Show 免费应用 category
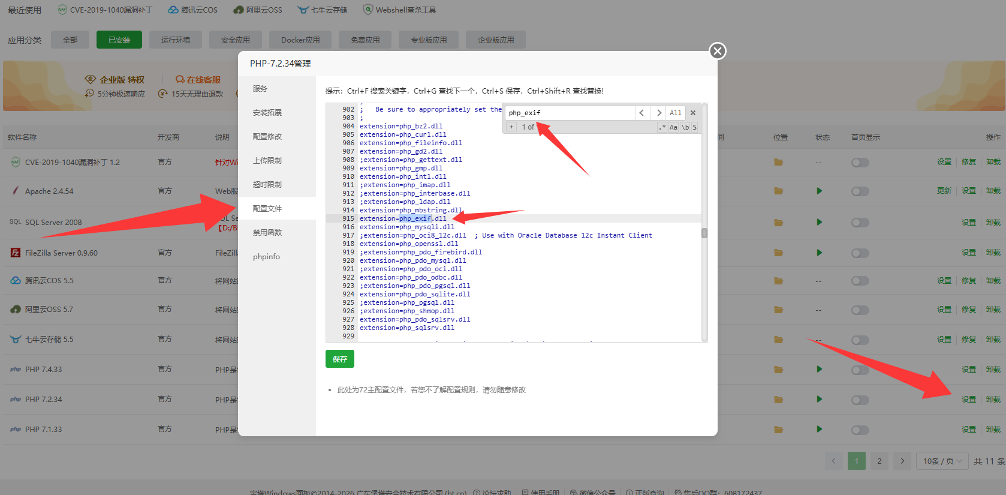Screen dimensions: 1006x495 (365, 40)
